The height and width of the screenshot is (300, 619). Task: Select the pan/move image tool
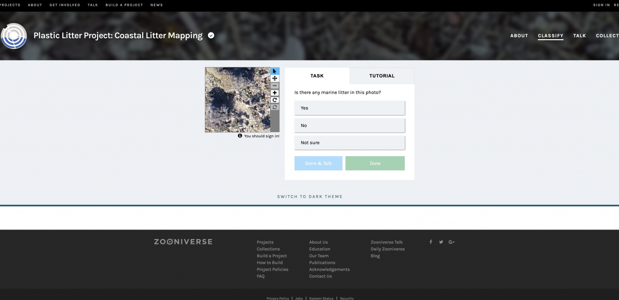[275, 78]
